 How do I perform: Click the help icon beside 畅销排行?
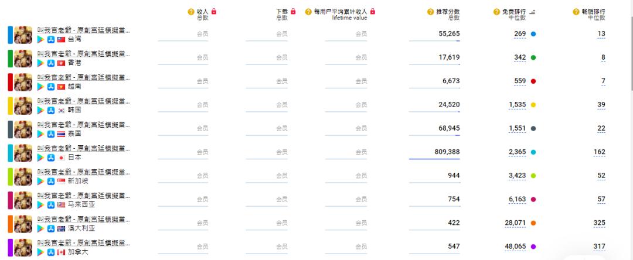click(576, 12)
